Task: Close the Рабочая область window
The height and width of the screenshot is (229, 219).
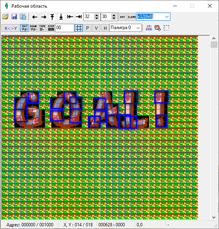Action: pyautogui.click(x=210, y=6)
